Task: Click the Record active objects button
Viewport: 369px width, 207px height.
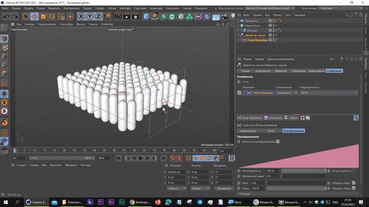Action: coord(172,158)
